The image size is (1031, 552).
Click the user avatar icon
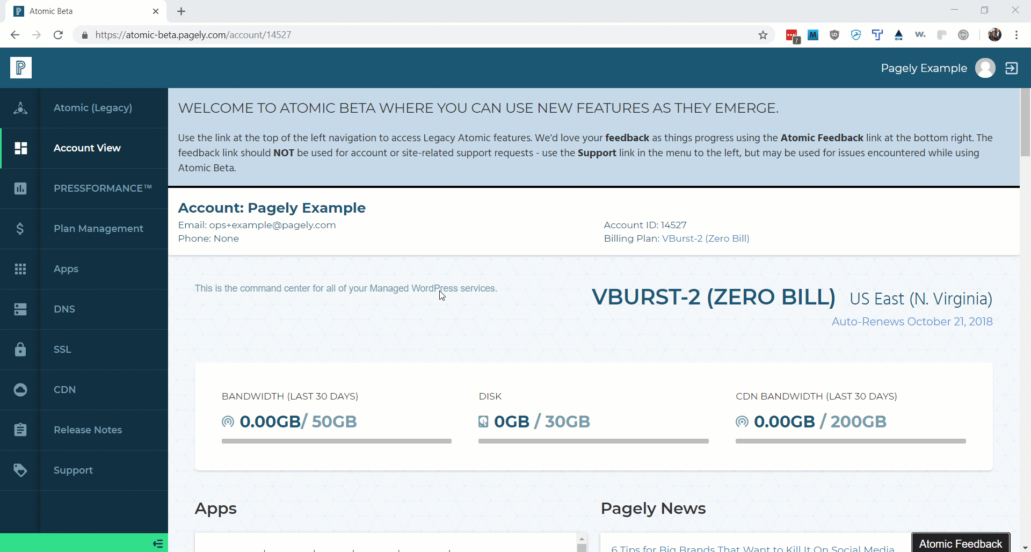tap(985, 68)
